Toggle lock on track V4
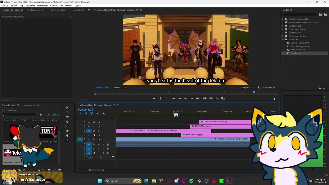 tap(84, 127)
